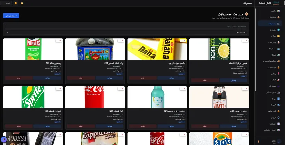The width and height of the screenshot is (285, 145).
Task: Toggle the light/dark theme sun button
Action: pos(16,3)
